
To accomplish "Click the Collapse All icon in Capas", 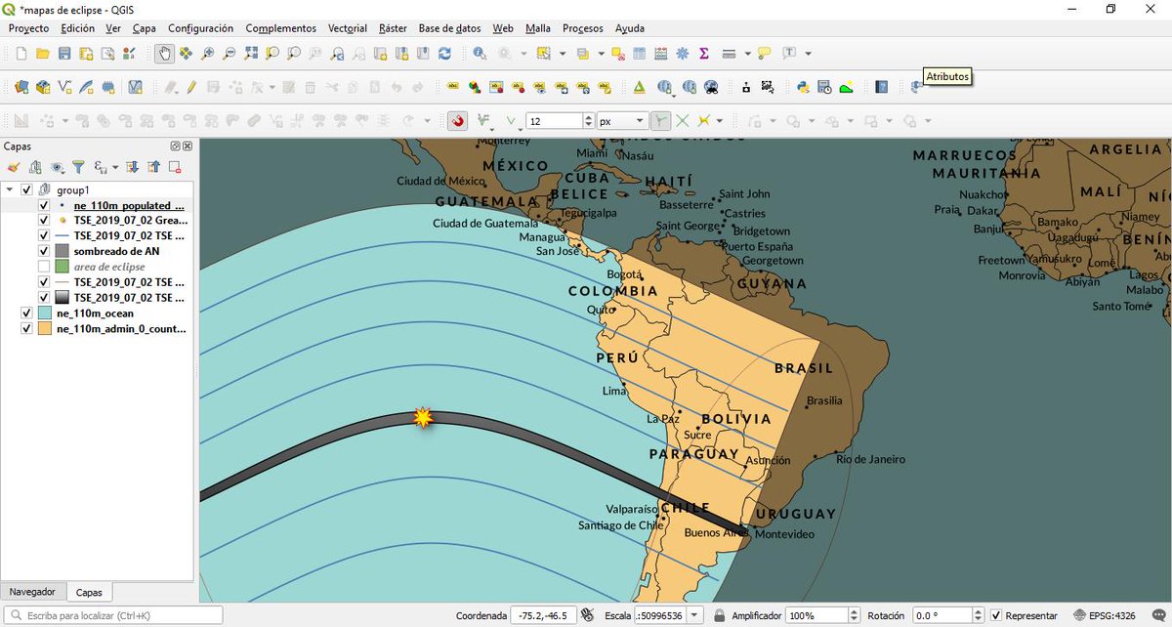I will click(x=153, y=167).
